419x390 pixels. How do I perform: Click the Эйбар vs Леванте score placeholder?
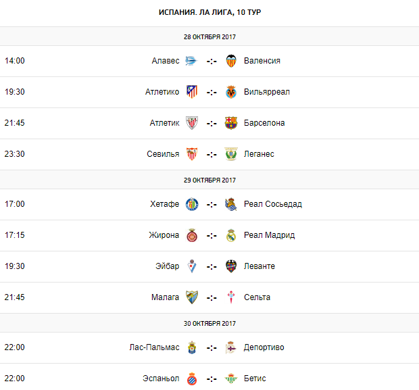click(212, 266)
